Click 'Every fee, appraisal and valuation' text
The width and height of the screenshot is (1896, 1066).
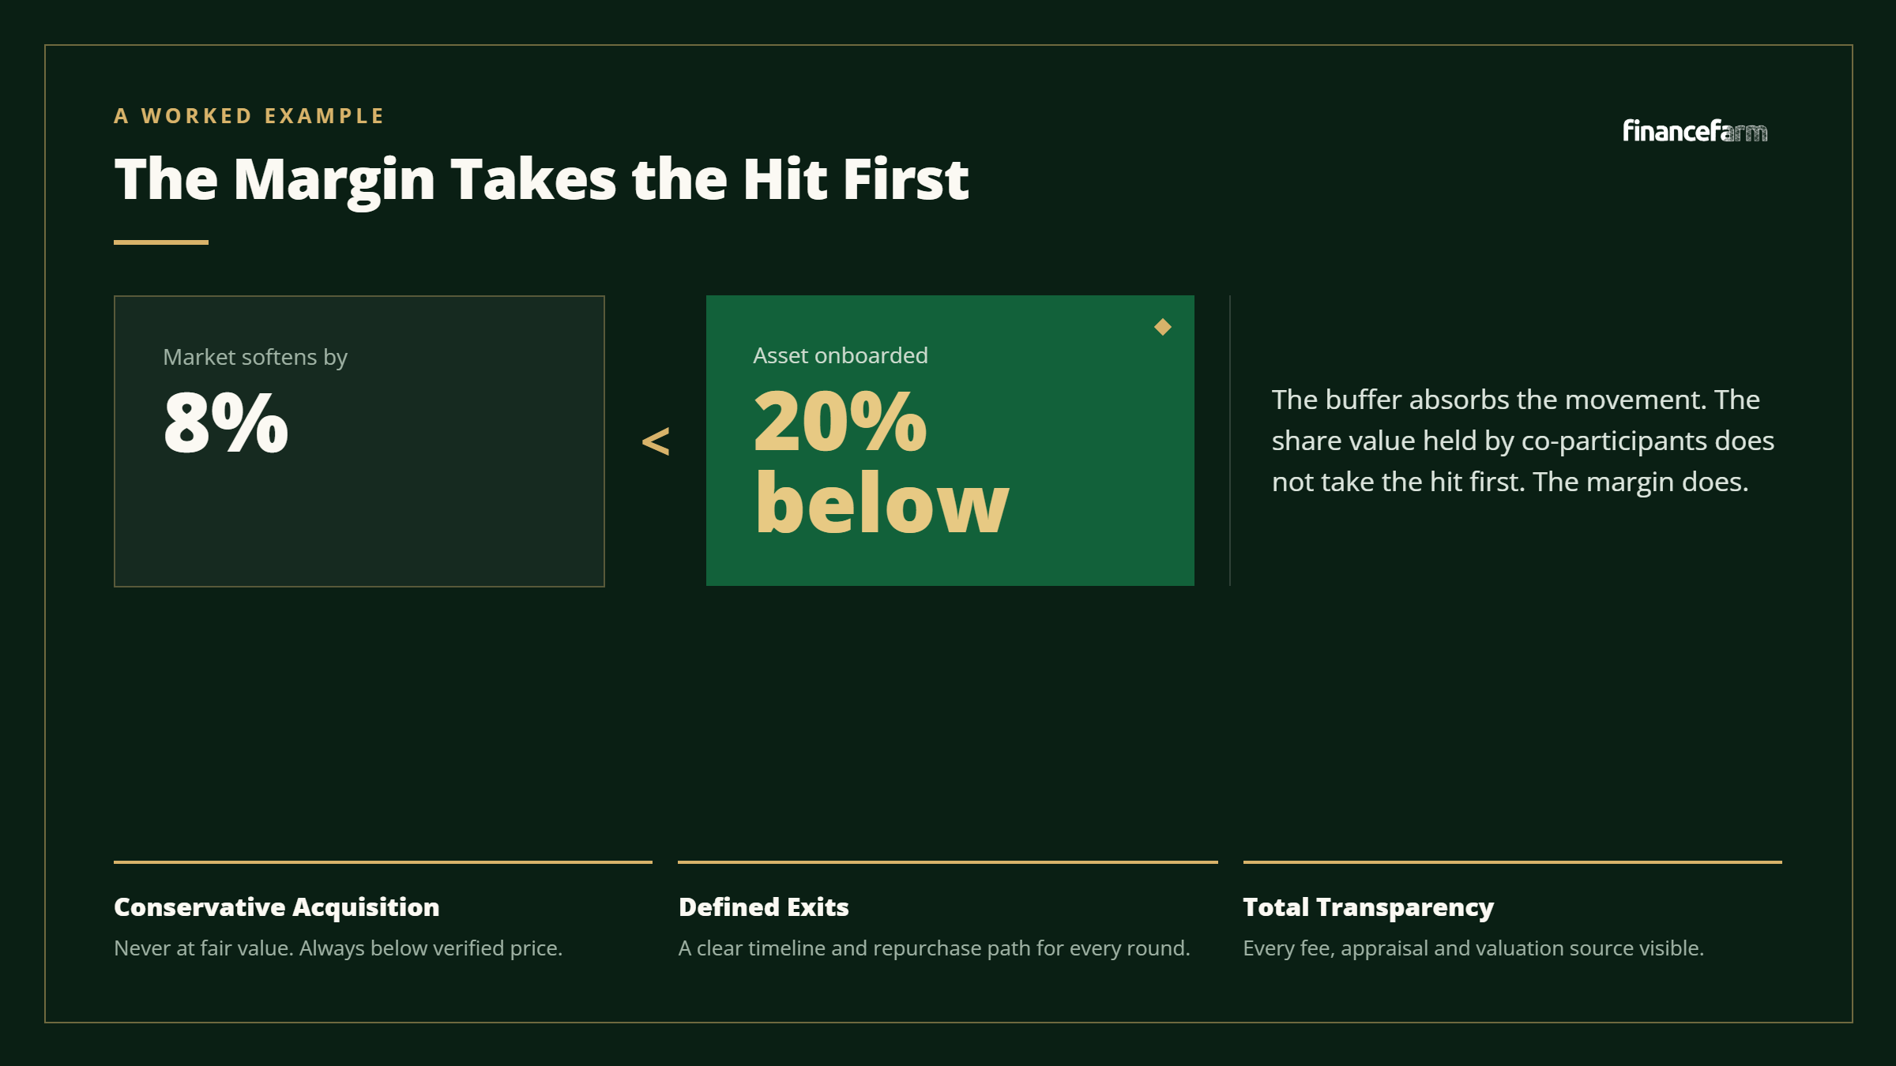(1473, 948)
